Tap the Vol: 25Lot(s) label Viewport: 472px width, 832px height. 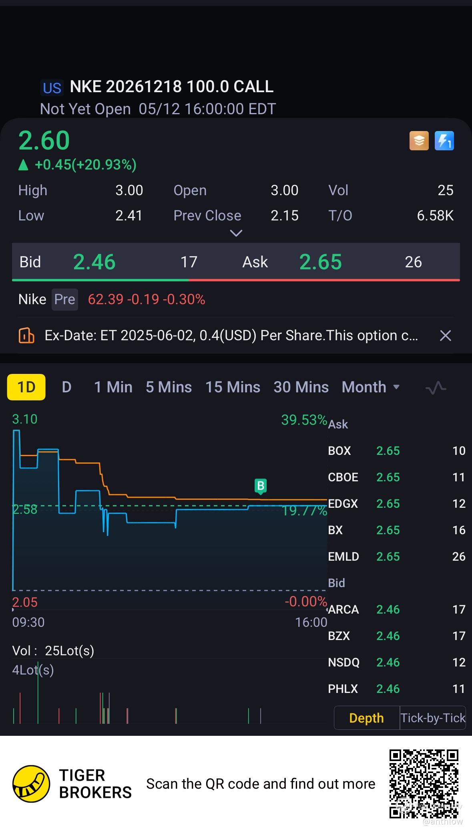tap(53, 651)
